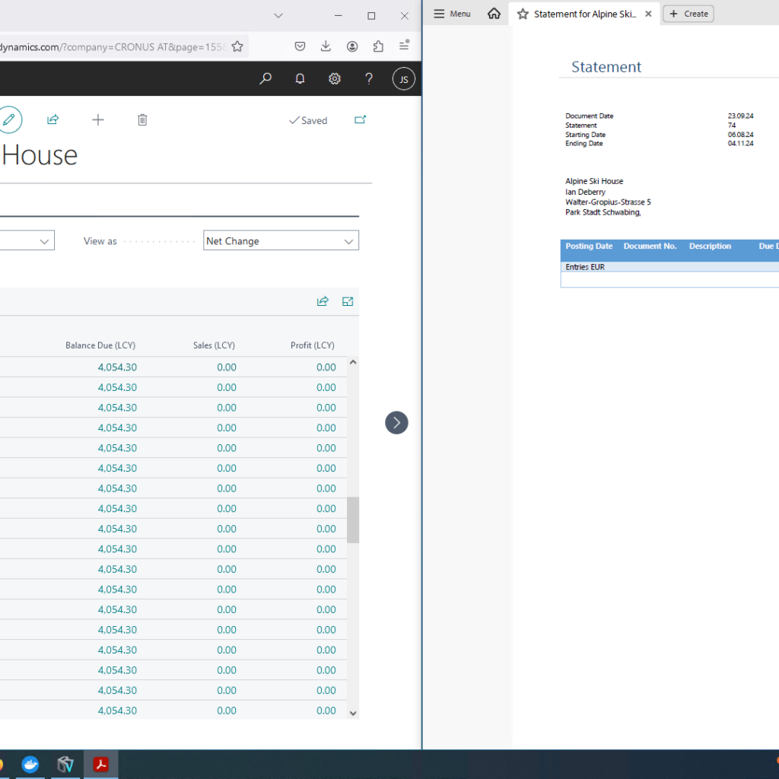
Task: Expand the View as Net Change dropdown
Action: pyautogui.click(x=281, y=240)
